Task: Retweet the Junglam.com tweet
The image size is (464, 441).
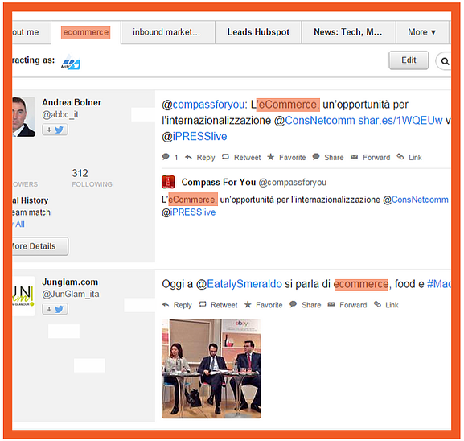Action: point(224,305)
